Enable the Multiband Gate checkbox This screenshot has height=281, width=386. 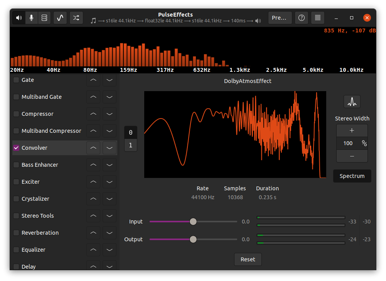coord(16,97)
